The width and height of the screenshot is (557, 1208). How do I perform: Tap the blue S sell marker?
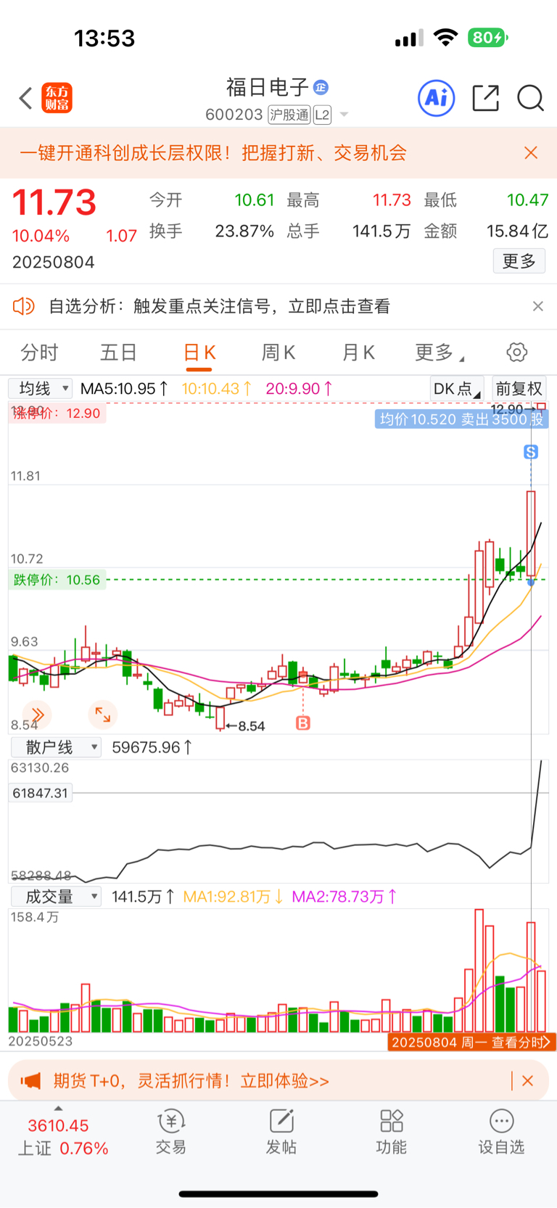pos(531,452)
